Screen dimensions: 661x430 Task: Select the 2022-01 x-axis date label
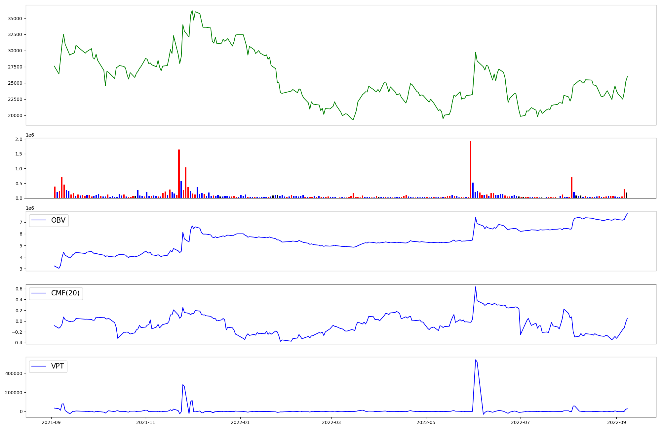click(240, 422)
